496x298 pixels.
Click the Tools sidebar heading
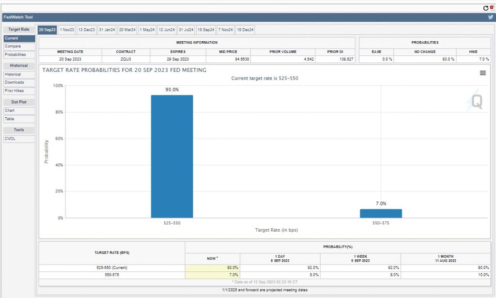tap(19, 130)
